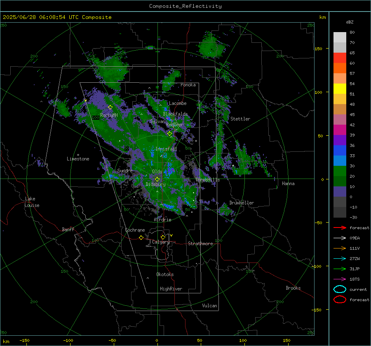Click the Okotoks city label

pyautogui.click(x=165, y=274)
